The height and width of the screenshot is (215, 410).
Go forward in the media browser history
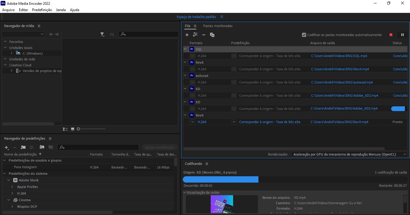[x=57, y=35]
